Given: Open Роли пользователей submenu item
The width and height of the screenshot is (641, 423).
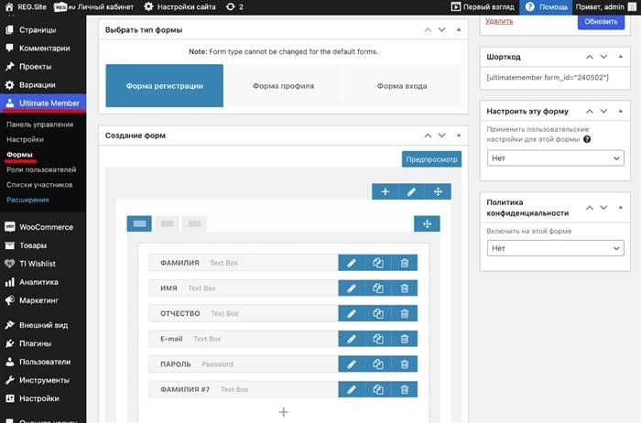Looking at the screenshot, I should (x=41, y=169).
